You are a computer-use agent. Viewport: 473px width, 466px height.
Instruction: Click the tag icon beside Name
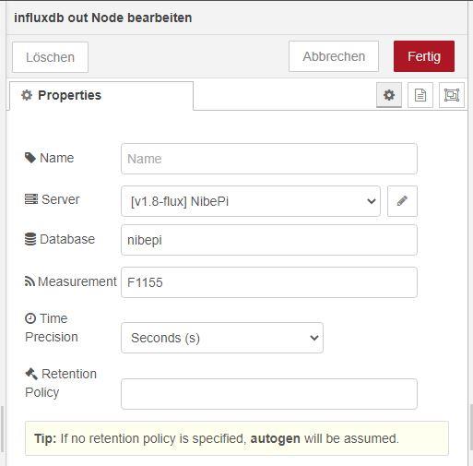30,158
